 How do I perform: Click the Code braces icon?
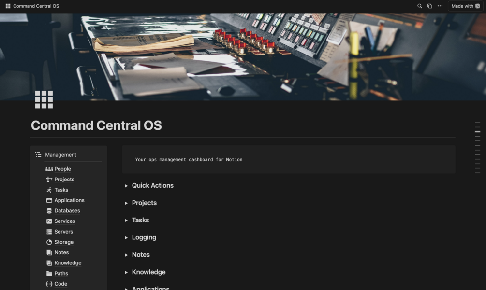click(49, 284)
